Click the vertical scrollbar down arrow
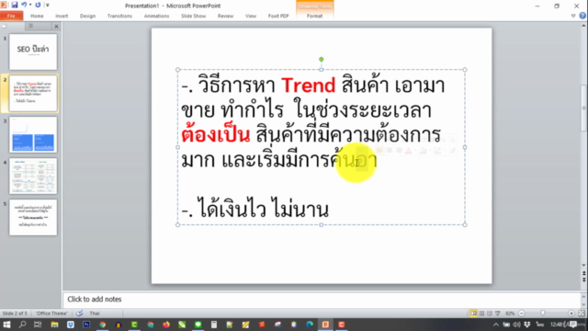Image resolution: width=588 pixels, height=331 pixels. [x=584, y=266]
